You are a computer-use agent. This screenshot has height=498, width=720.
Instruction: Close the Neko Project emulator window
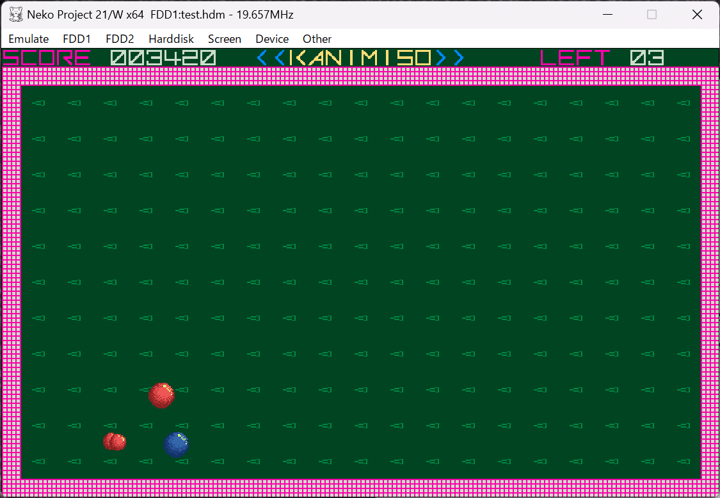(696, 15)
